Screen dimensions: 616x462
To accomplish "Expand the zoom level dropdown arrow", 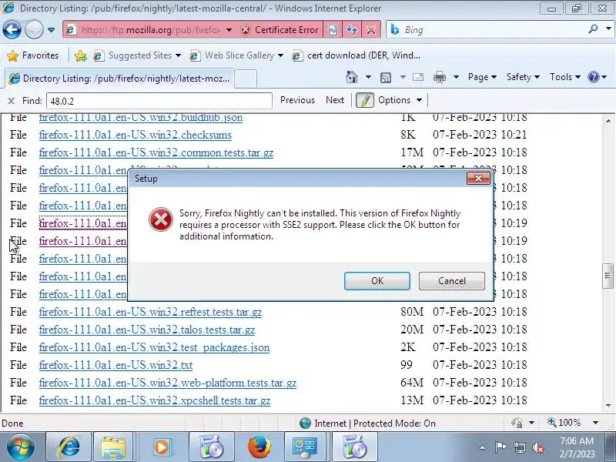I will (x=595, y=423).
